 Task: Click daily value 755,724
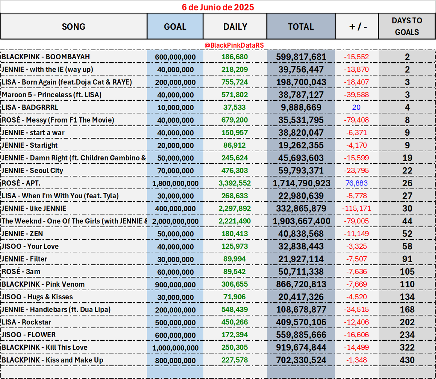pos(235,82)
